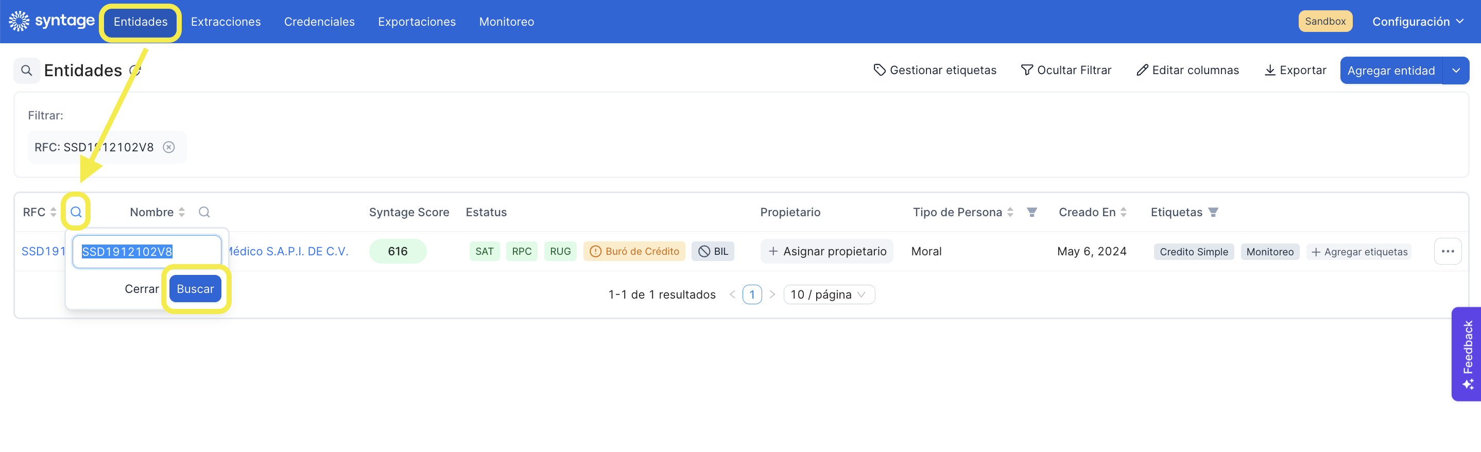This screenshot has width=1481, height=452.
Task: Expand the Configuración menu
Action: coord(1418,22)
